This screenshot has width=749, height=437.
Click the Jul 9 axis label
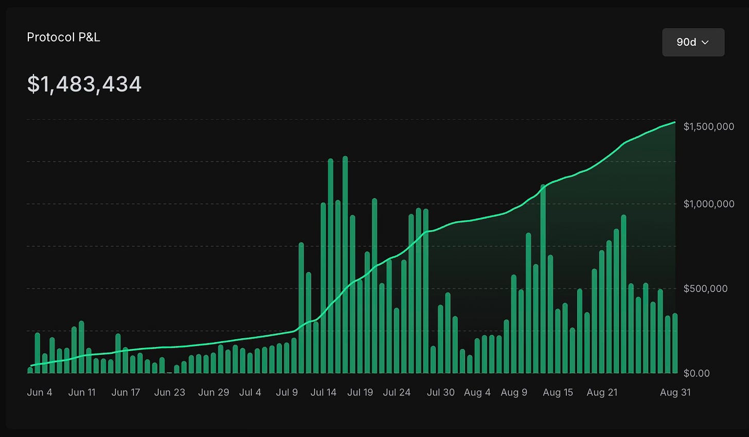click(x=287, y=392)
